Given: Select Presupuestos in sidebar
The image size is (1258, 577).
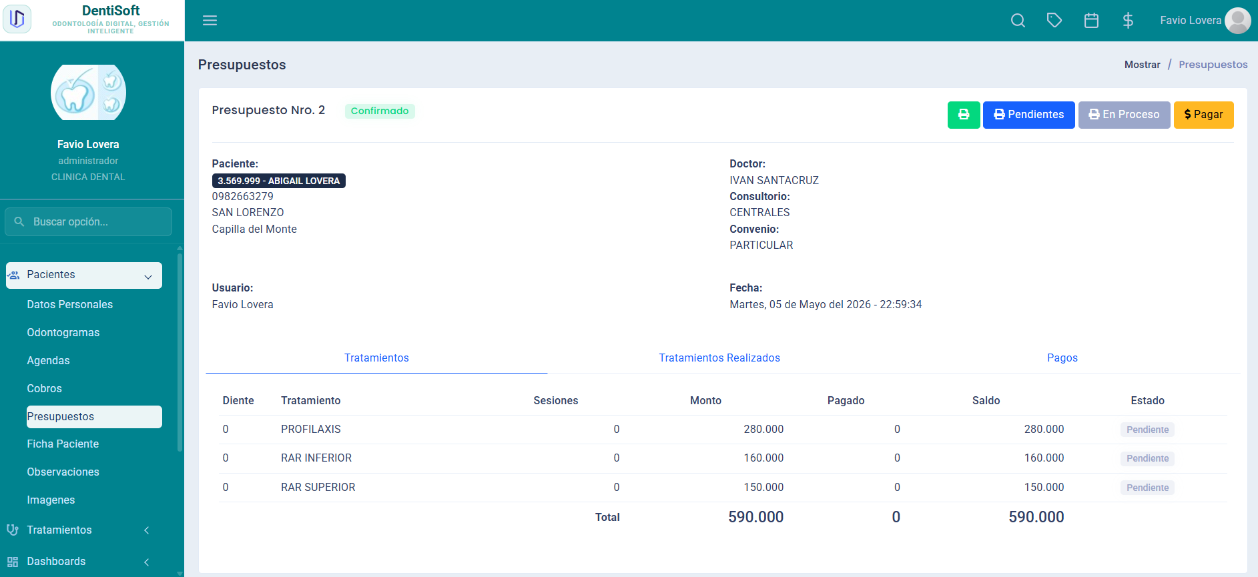Looking at the screenshot, I should (94, 417).
